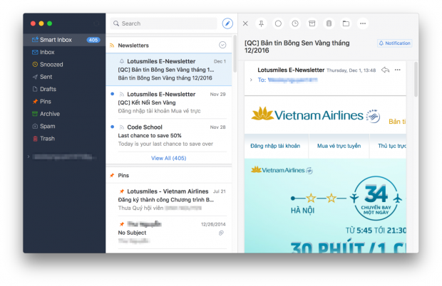Move email to folder icon

(346, 23)
